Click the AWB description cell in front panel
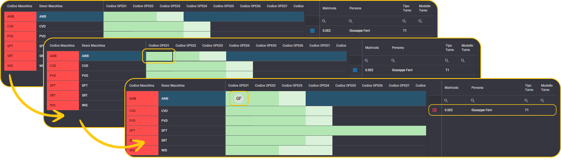The width and height of the screenshot is (561, 161). point(192,99)
